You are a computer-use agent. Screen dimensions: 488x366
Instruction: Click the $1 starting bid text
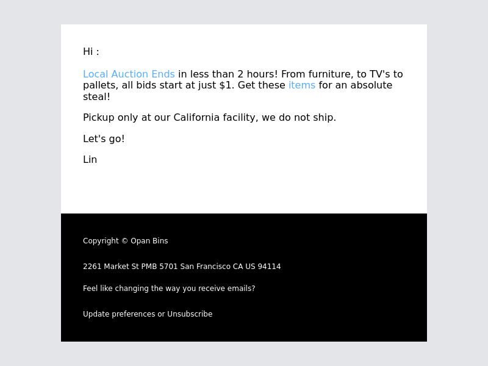225,85
